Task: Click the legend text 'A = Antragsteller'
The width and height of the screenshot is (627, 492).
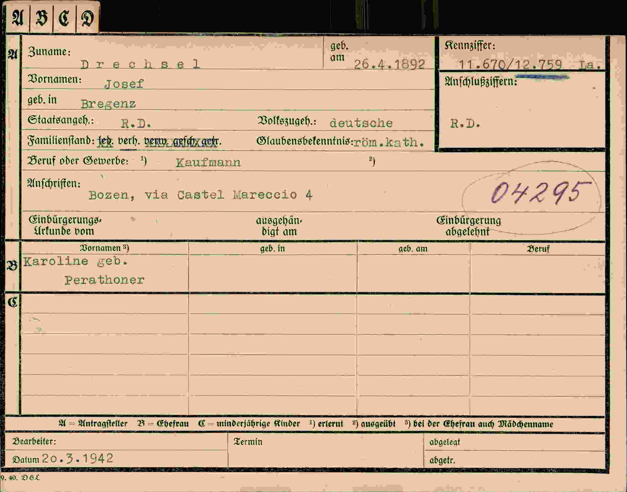Action: (93, 424)
